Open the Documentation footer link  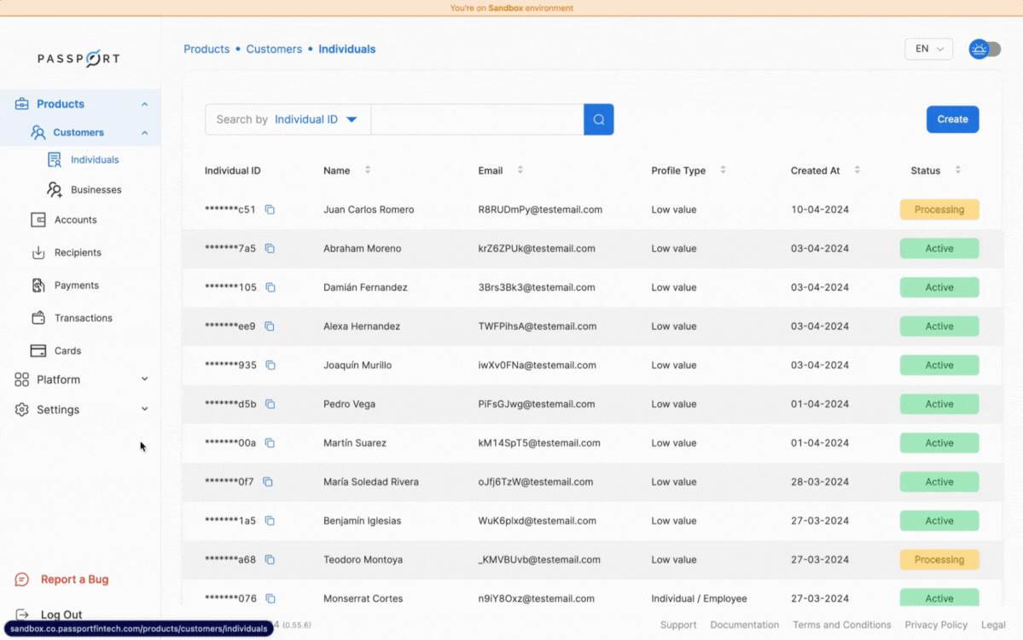[744, 625]
